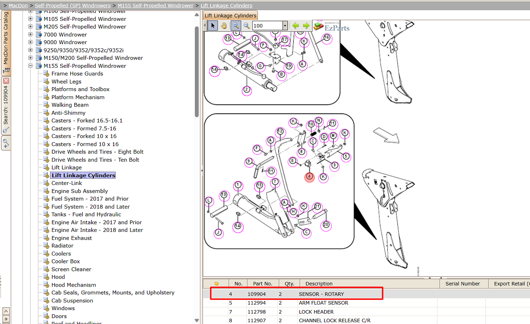Open M155 Self-Propelled Windrower breadcrumb link
Viewport: 530px width, 324px height.
tap(155, 6)
